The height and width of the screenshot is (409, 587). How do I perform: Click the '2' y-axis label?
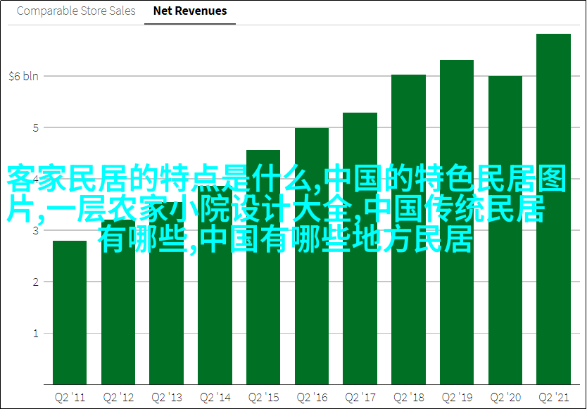point(36,282)
